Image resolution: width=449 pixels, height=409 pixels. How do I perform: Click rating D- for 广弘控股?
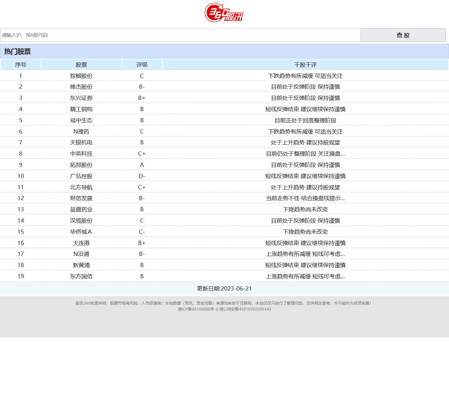tap(142, 176)
